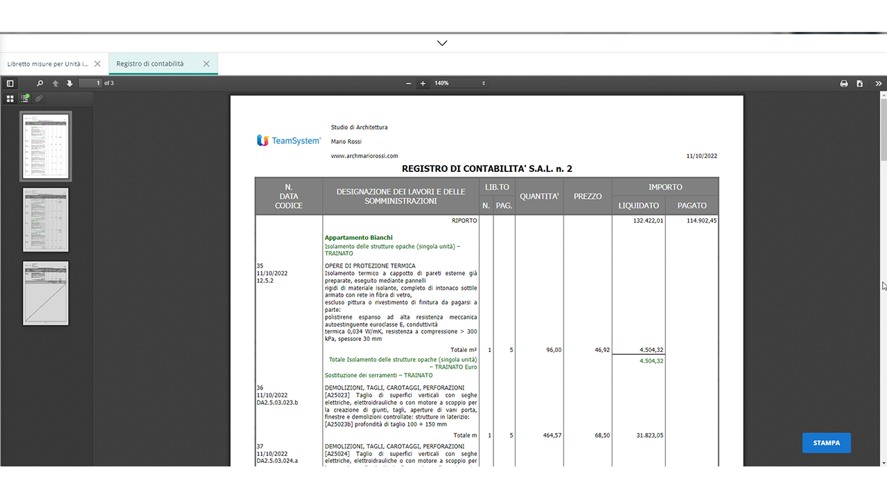Select the Registro di contabilità tab
The image size is (887, 499).
(150, 64)
